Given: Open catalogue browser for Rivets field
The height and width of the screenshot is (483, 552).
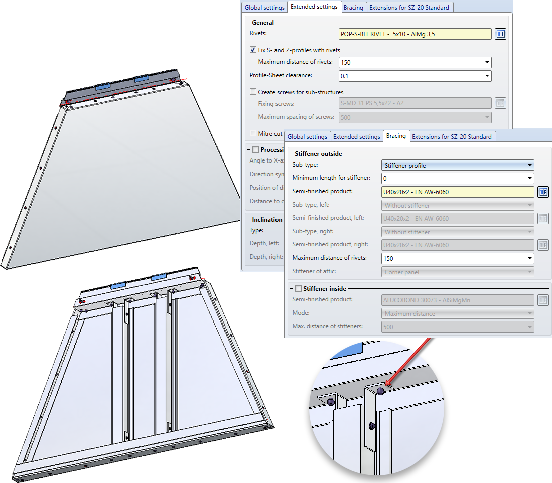Looking at the screenshot, I should pyautogui.click(x=500, y=34).
